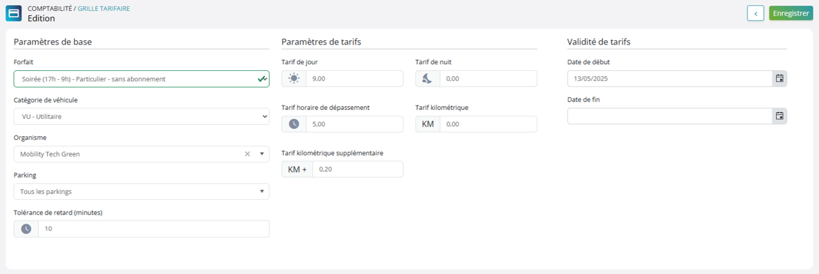Click the Tarif kilométrique supplémentaire value field
Viewport: 819px width, 274px height.
coord(358,170)
